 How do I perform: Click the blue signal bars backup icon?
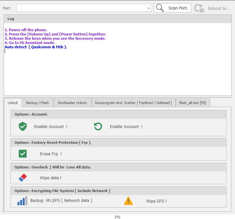[x=22, y=201]
